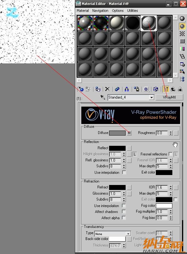Click Go Forward to Sibling icon
This screenshot has height=254, width=187.
coord(180,89)
